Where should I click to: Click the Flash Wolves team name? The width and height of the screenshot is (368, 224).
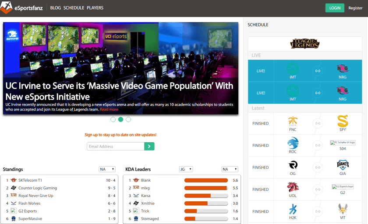pos(29,203)
